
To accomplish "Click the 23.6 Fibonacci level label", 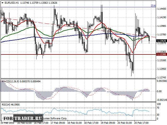I will [153, 5].
